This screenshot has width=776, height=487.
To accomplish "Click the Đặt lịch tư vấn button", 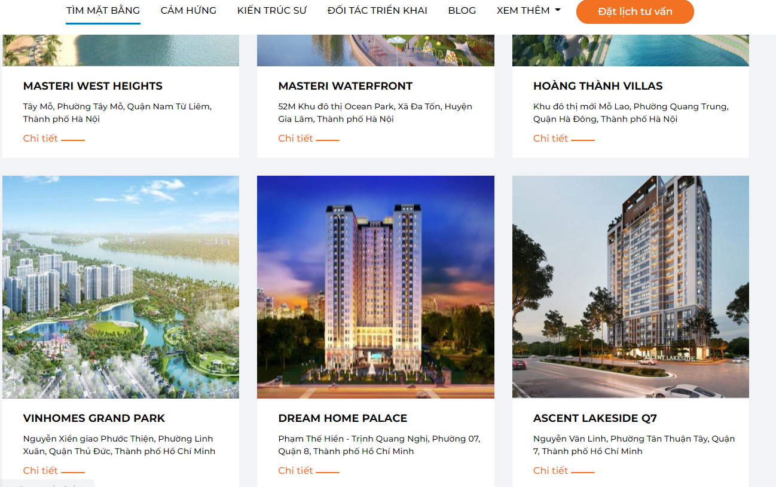I will 635,11.
